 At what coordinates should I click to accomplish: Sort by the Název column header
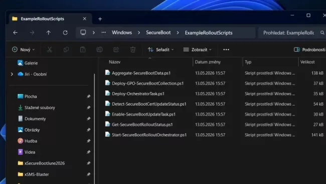pyautogui.click(x=114, y=62)
